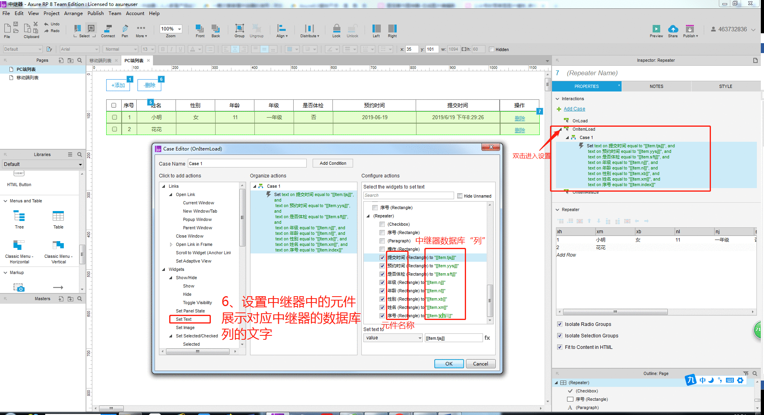Switch to the NOTES tab

656,86
